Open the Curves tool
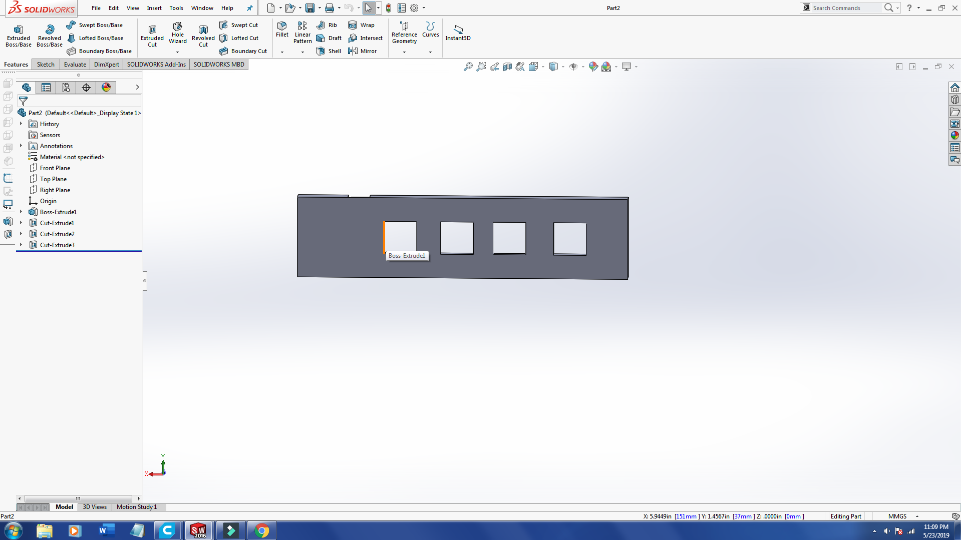 point(430,30)
